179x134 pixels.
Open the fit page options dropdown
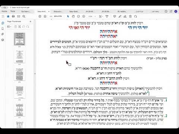tap(101, 16)
